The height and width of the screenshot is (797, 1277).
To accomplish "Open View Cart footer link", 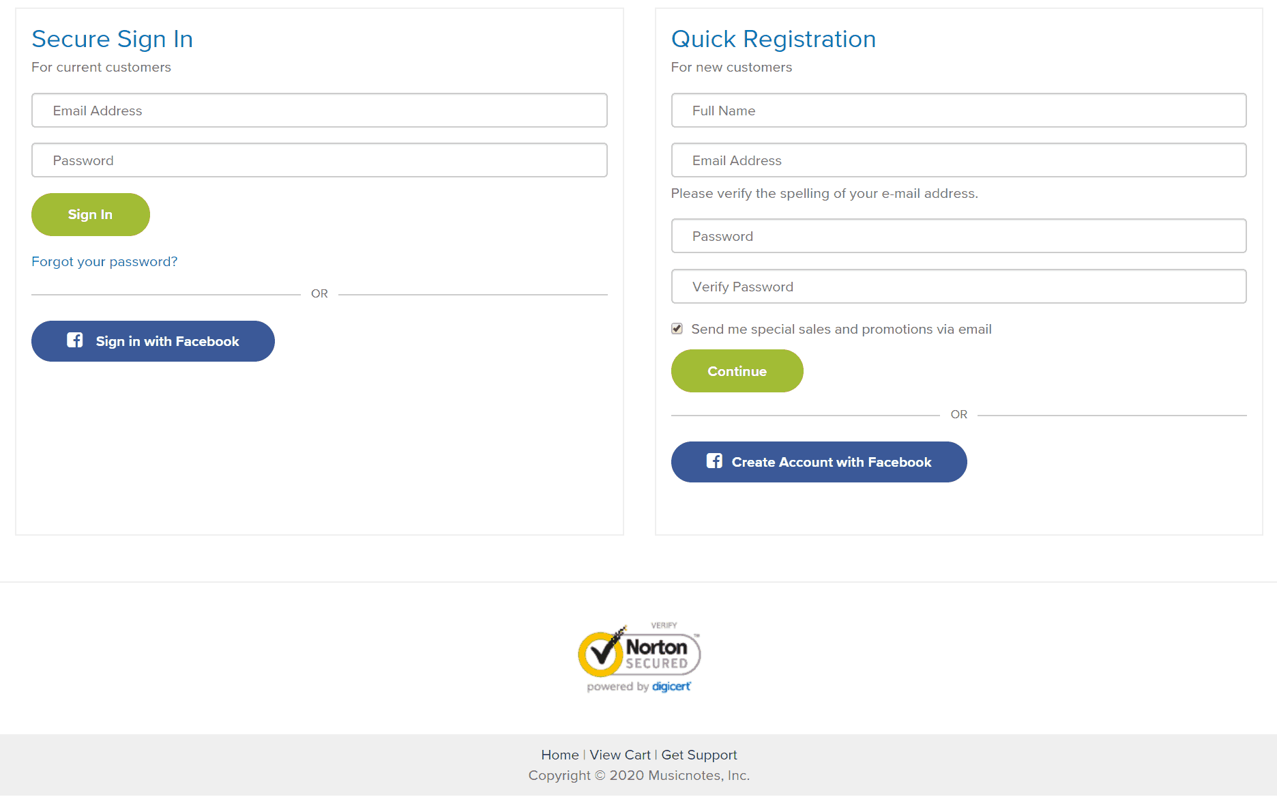I will click(620, 755).
